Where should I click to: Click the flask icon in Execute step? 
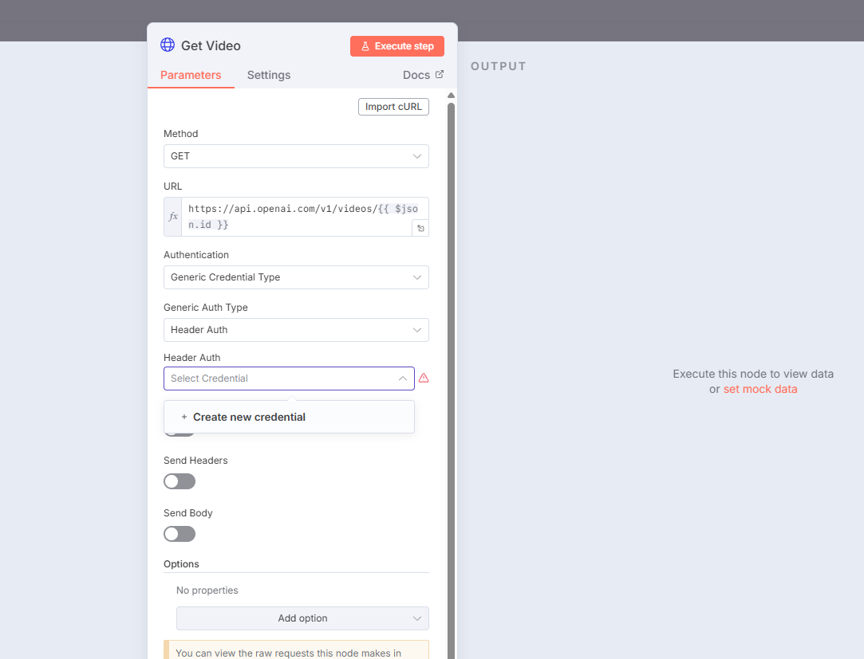[365, 46]
